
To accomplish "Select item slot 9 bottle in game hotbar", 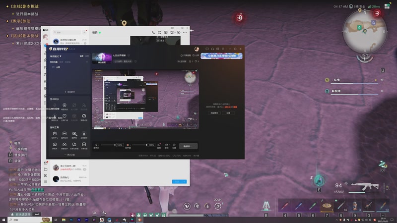I will [355, 206].
